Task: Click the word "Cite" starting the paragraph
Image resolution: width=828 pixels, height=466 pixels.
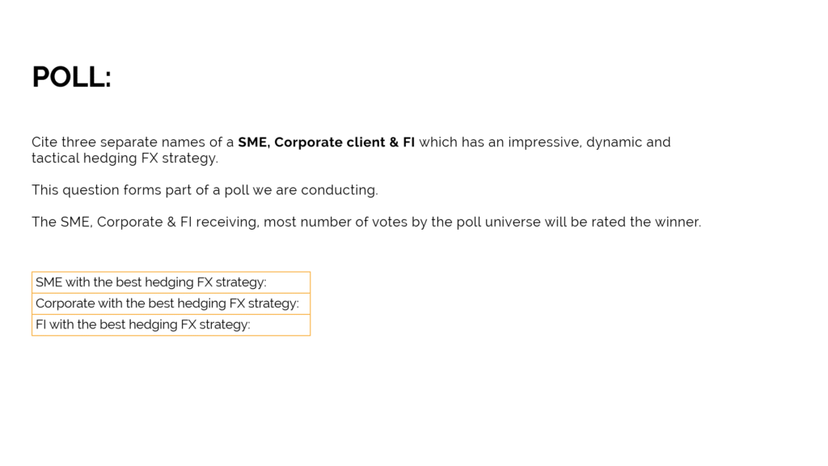Action: coord(44,142)
